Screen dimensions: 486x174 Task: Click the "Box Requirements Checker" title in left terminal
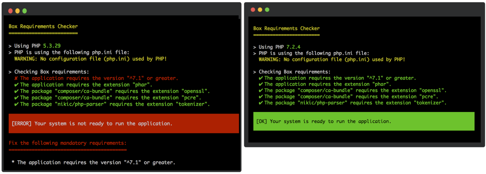pos(43,26)
